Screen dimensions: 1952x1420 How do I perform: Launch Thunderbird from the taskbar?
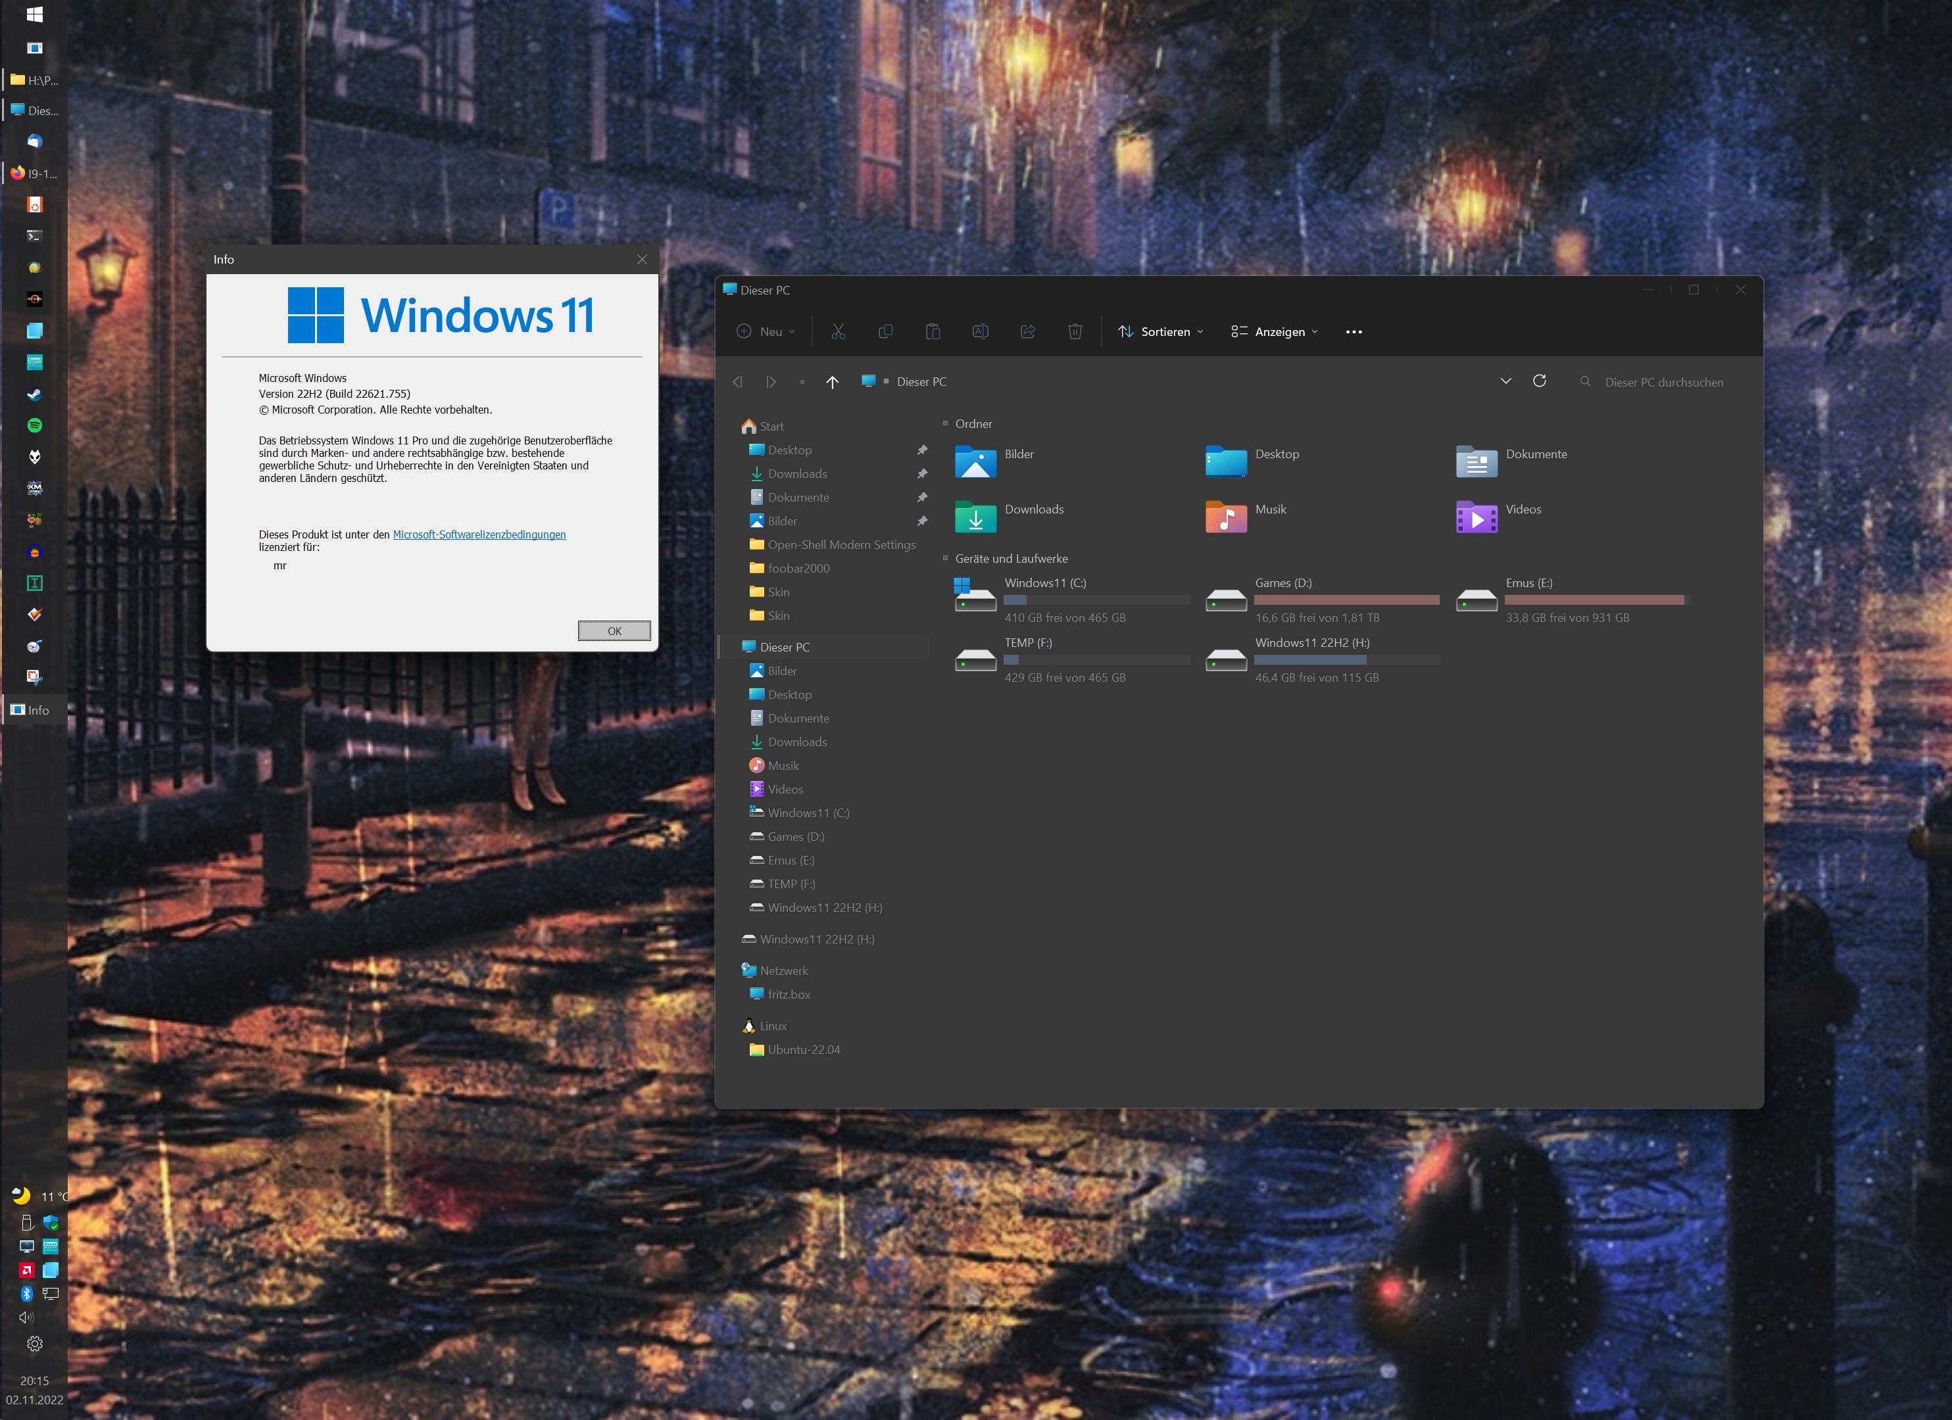click(34, 141)
